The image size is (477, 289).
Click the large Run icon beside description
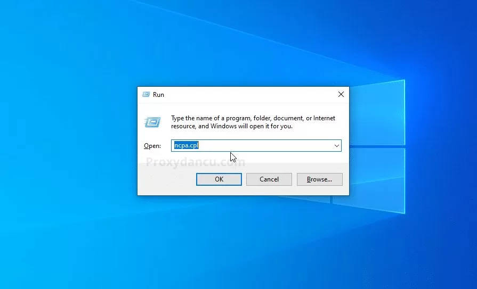pyautogui.click(x=152, y=122)
